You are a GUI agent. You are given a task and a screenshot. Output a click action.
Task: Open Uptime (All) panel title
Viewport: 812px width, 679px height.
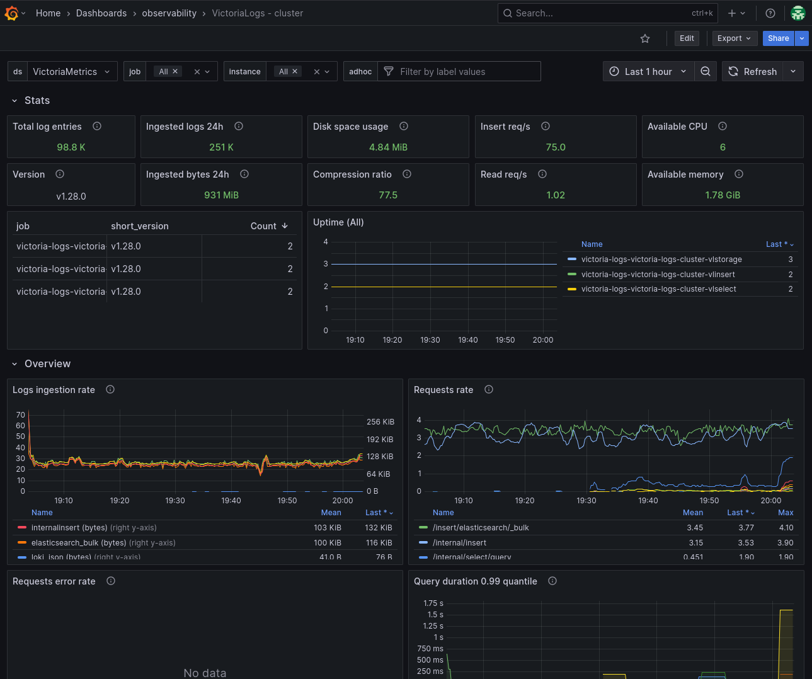338,222
